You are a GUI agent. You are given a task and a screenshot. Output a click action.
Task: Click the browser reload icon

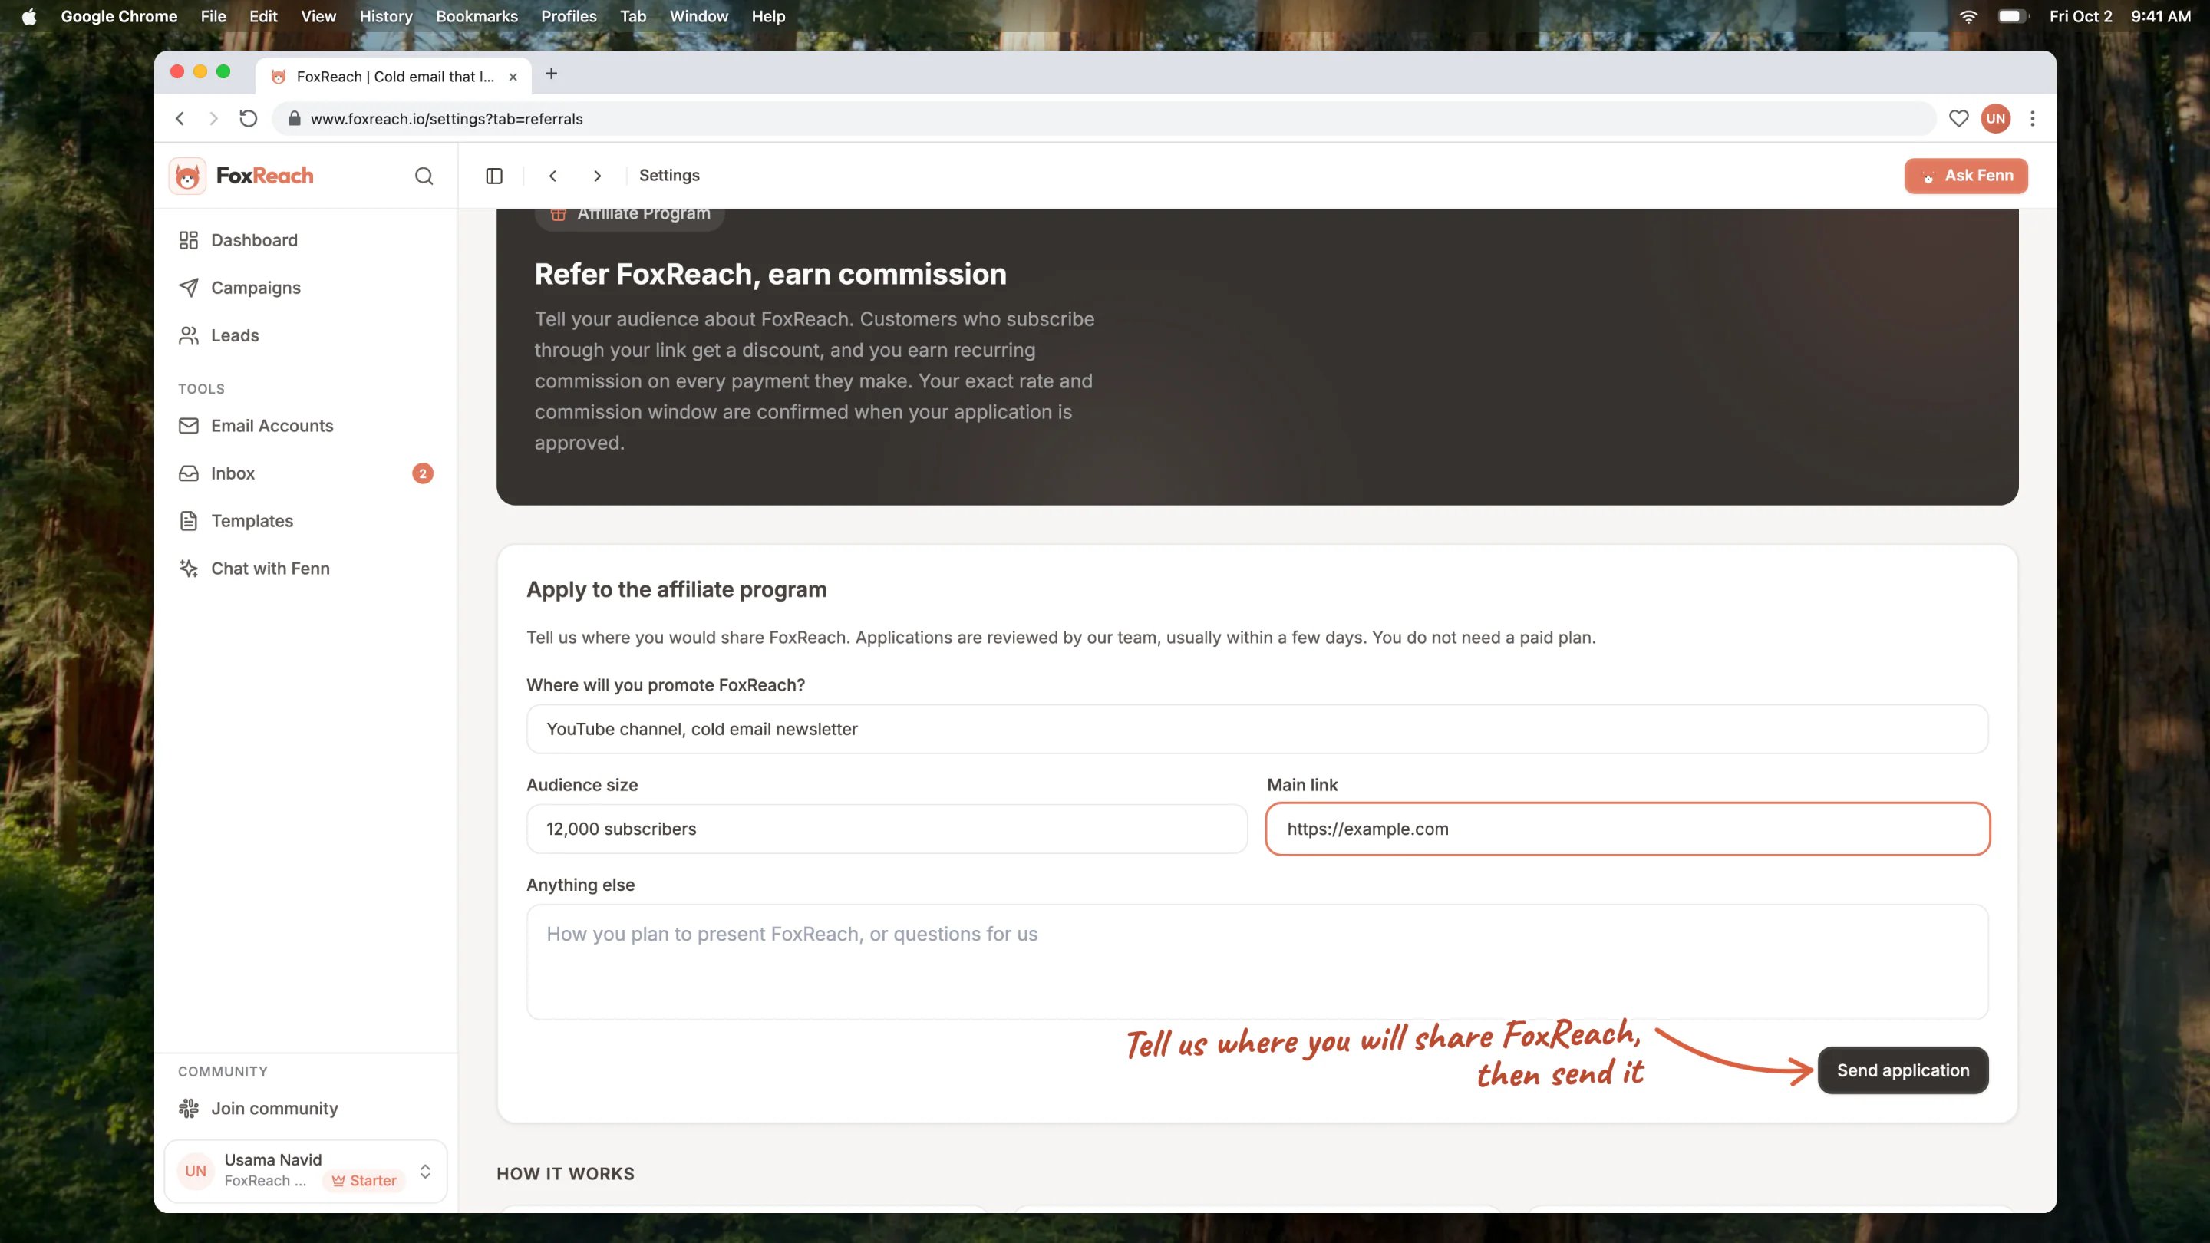click(248, 118)
